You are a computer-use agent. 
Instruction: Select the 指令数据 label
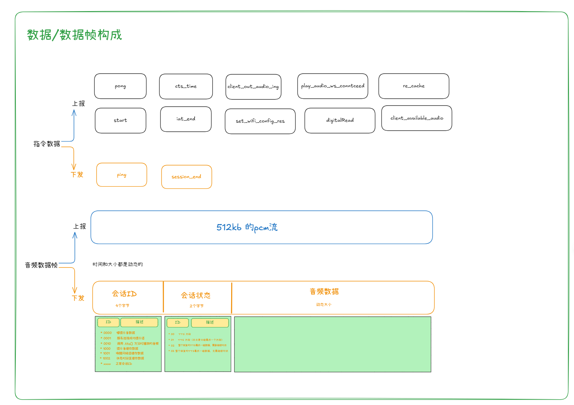(x=47, y=144)
